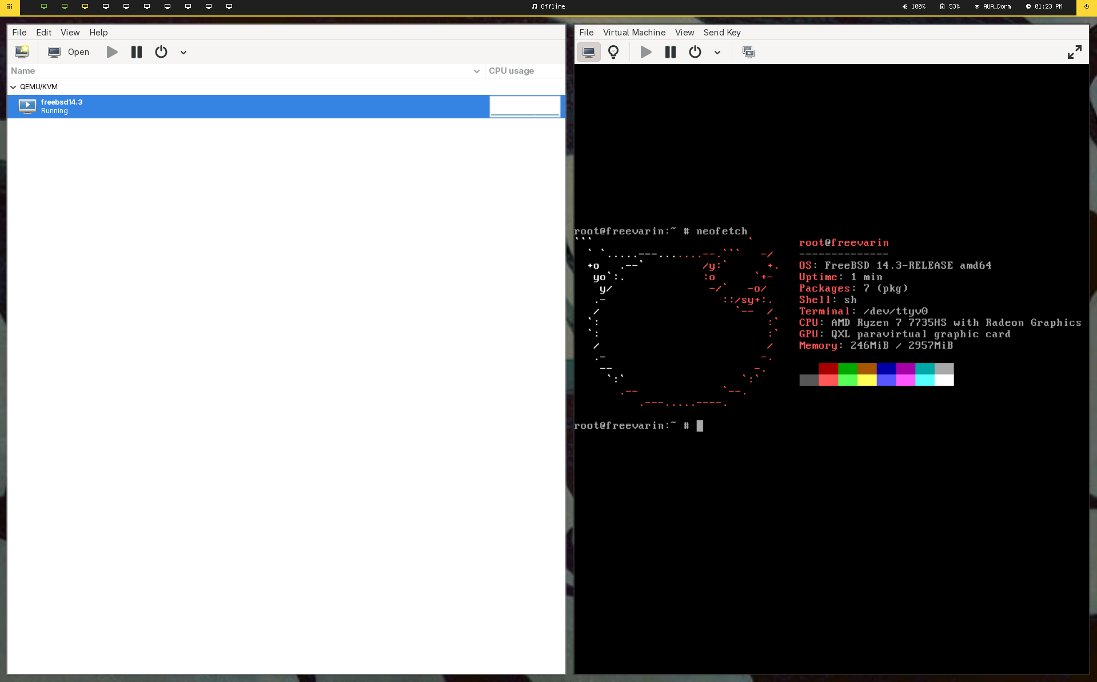The width and height of the screenshot is (1097, 682).
Task: Open the Send Key menu
Action: [x=722, y=33]
